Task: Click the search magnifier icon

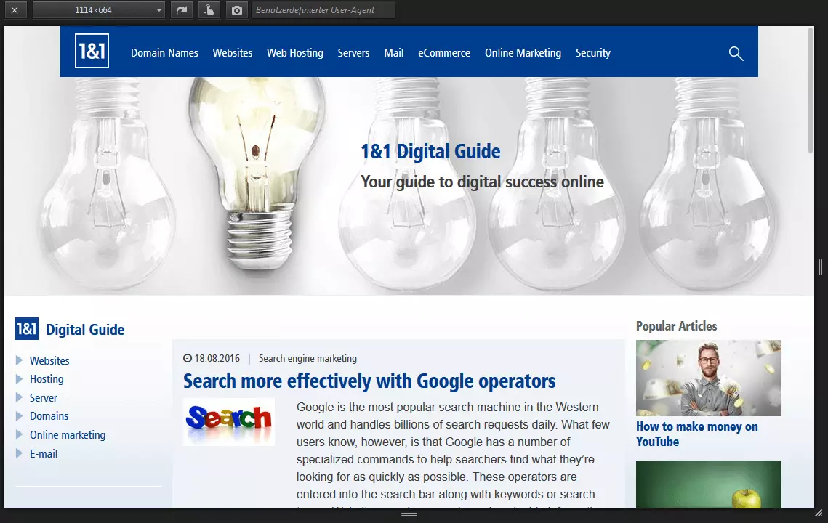Action: click(736, 53)
